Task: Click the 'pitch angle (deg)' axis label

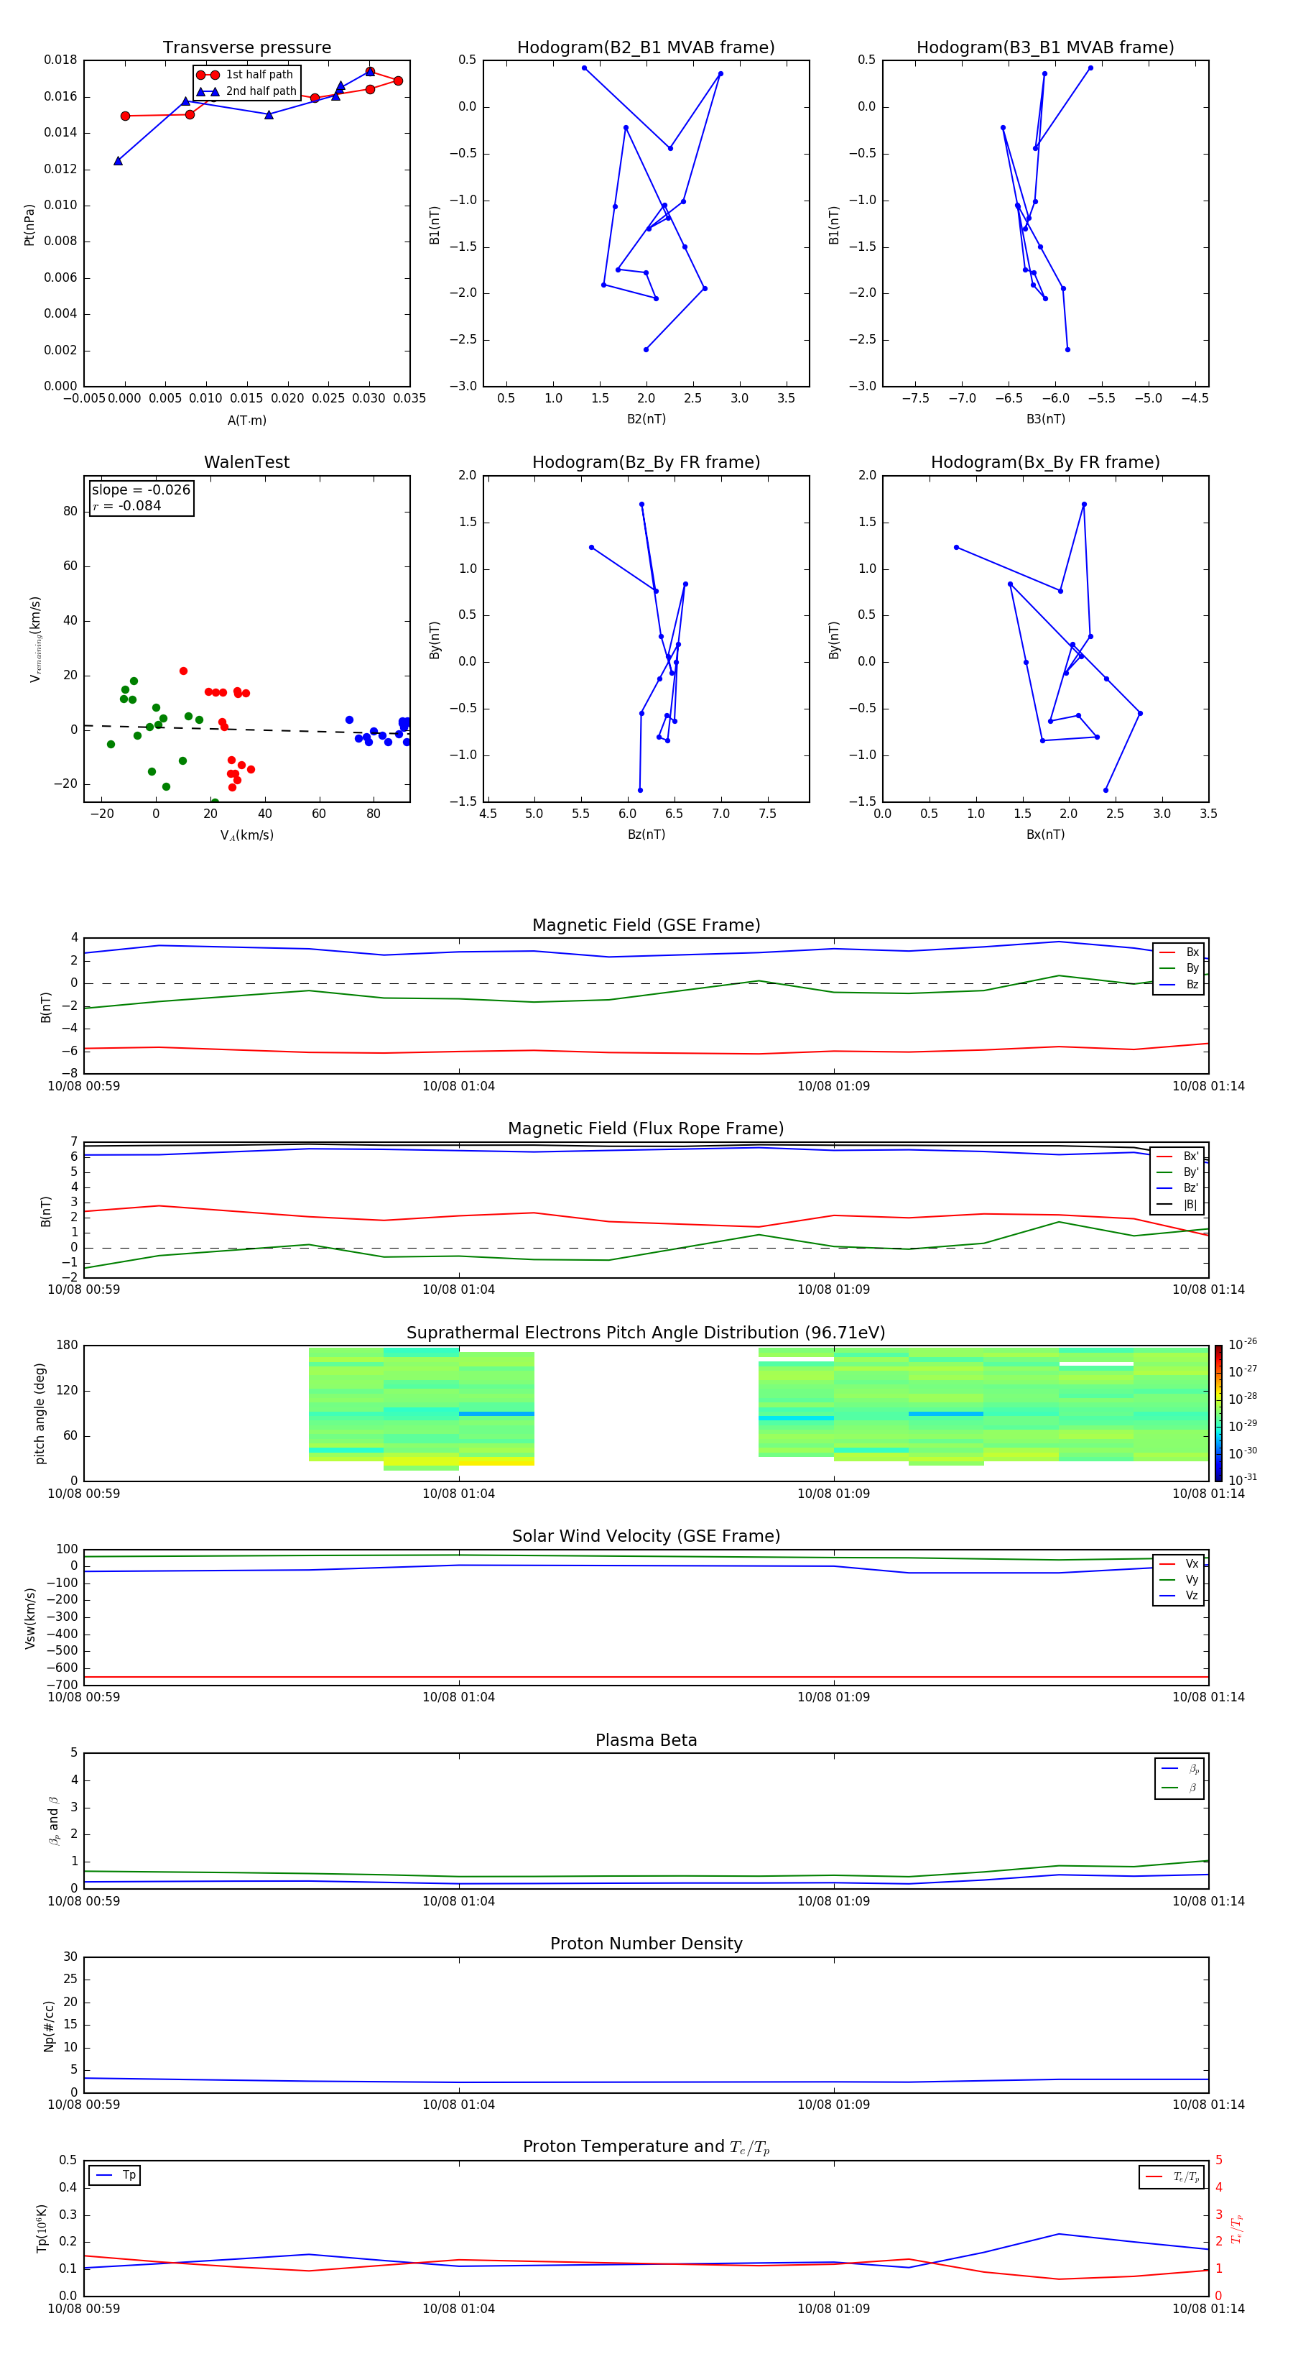Action: pos(40,1413)
